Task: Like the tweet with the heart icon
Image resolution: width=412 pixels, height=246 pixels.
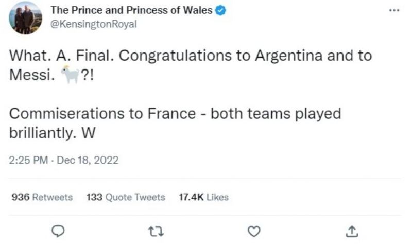Action: point(253,232)
